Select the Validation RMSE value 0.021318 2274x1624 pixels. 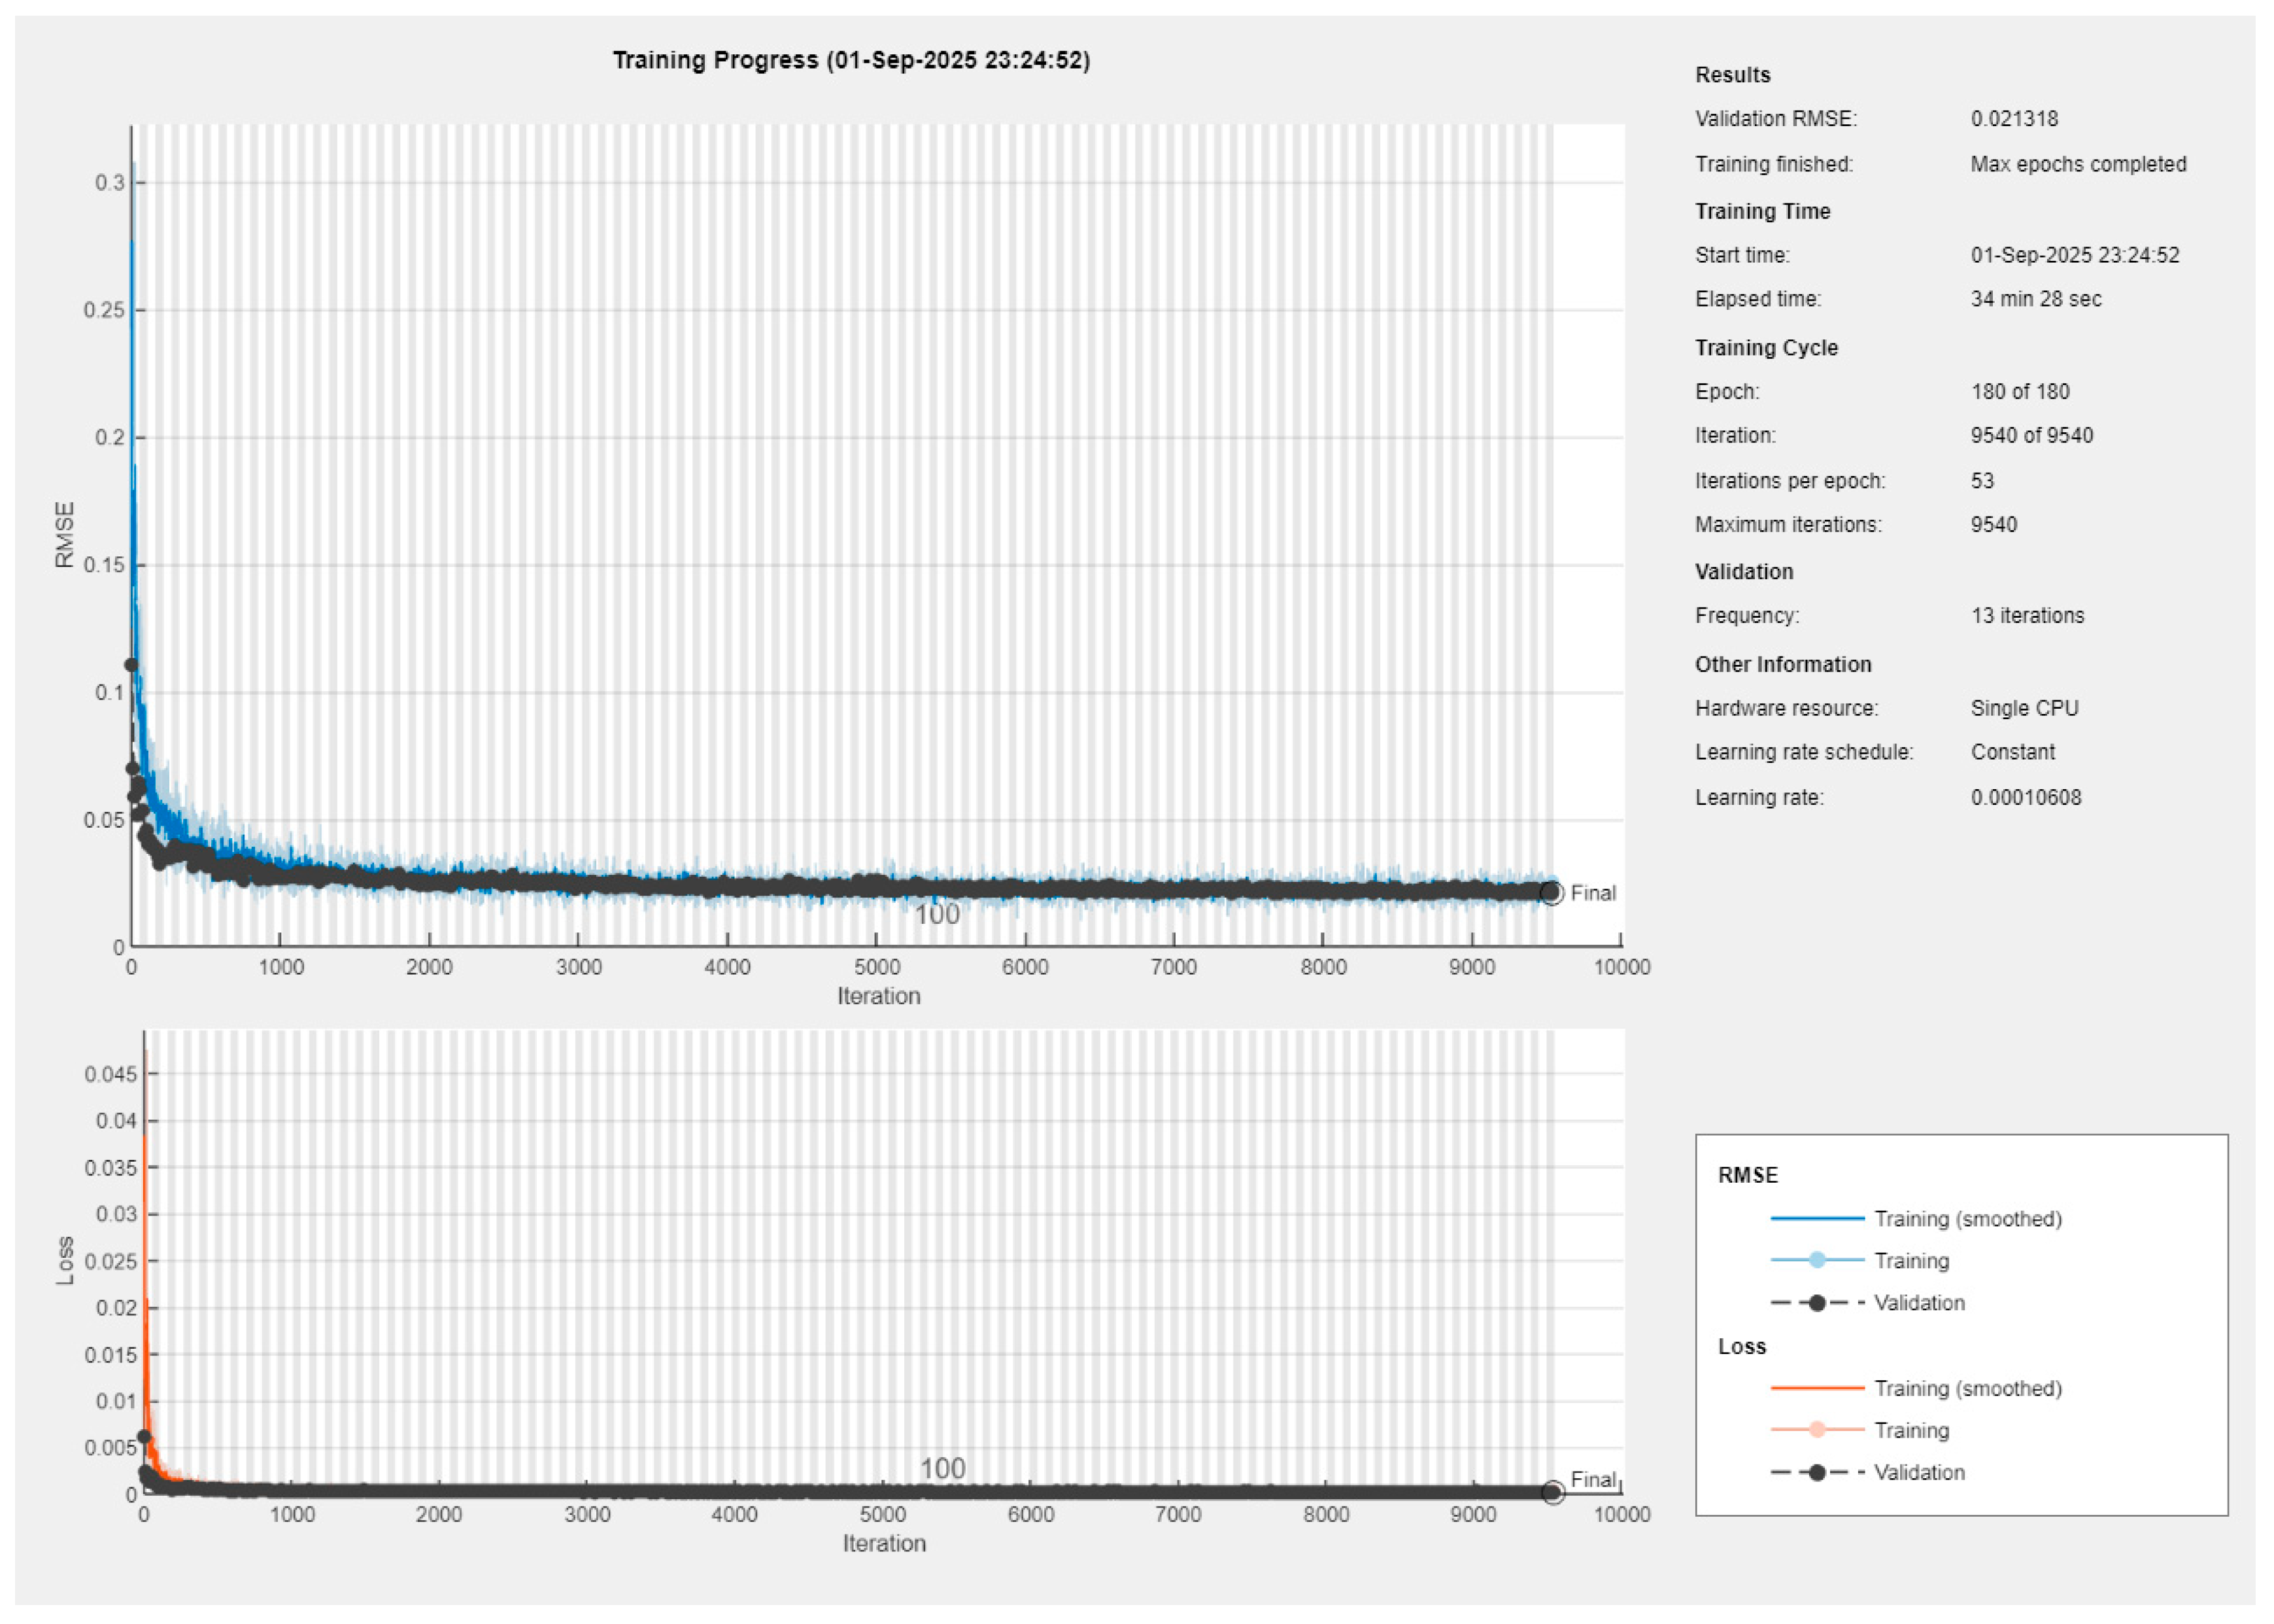pyautogui.click(x=2014, y=118)
